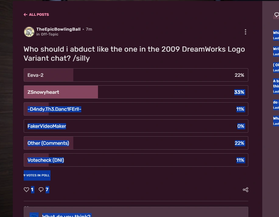Click the avatar beside What do you think
Viewport: 279px width, 217px height.
click(34, 215)
